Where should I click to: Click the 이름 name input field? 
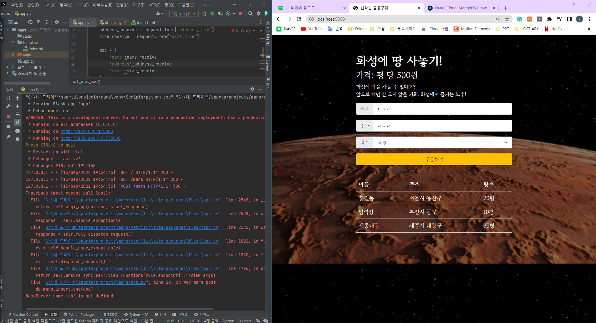click(x=442, y=109)
